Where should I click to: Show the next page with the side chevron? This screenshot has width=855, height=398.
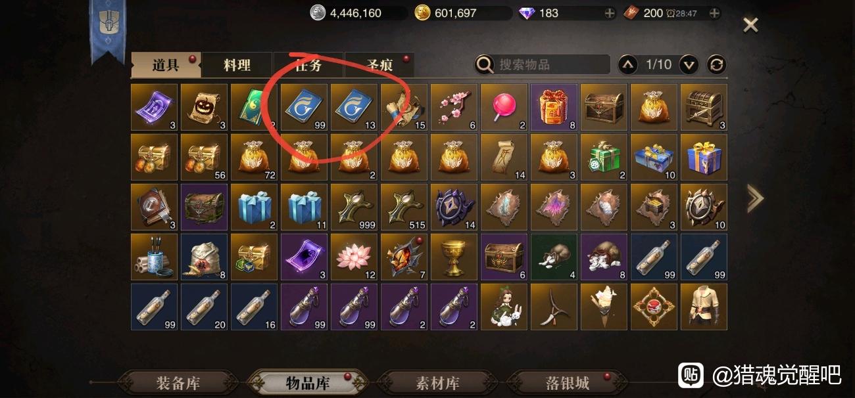point(754,198)
